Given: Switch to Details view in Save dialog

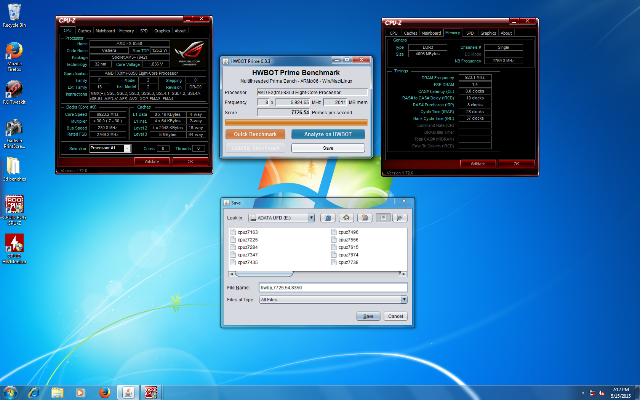Looking at the screenshot, I should pos(400,218).
